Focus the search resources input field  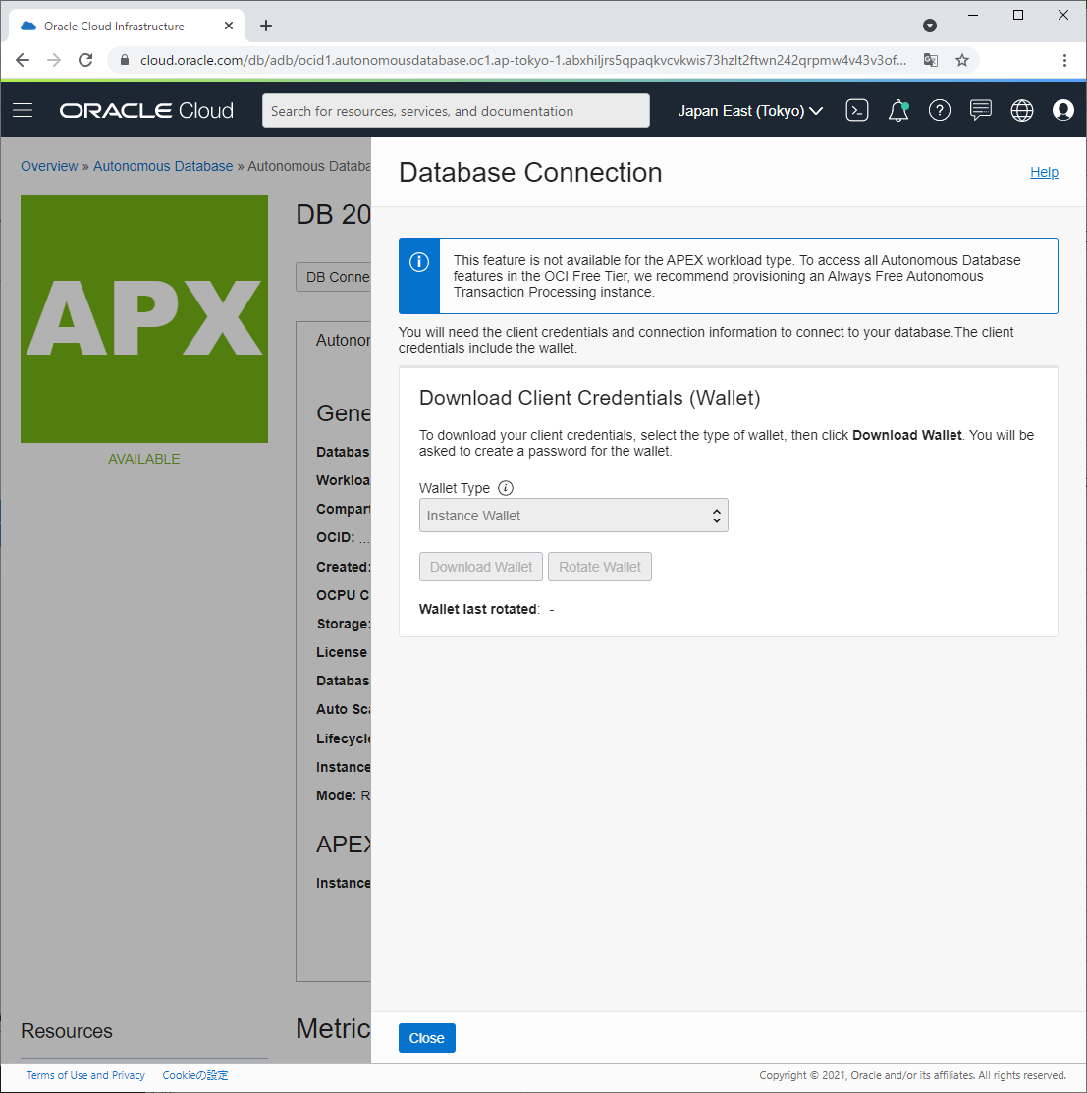[x=456, y=111]
